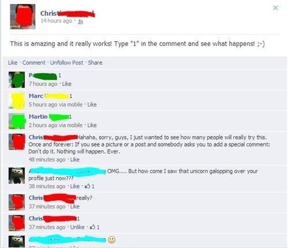The image size is (288, 248).
Task: Click the 14 hours ago timestamp
Action: [56, 21]
